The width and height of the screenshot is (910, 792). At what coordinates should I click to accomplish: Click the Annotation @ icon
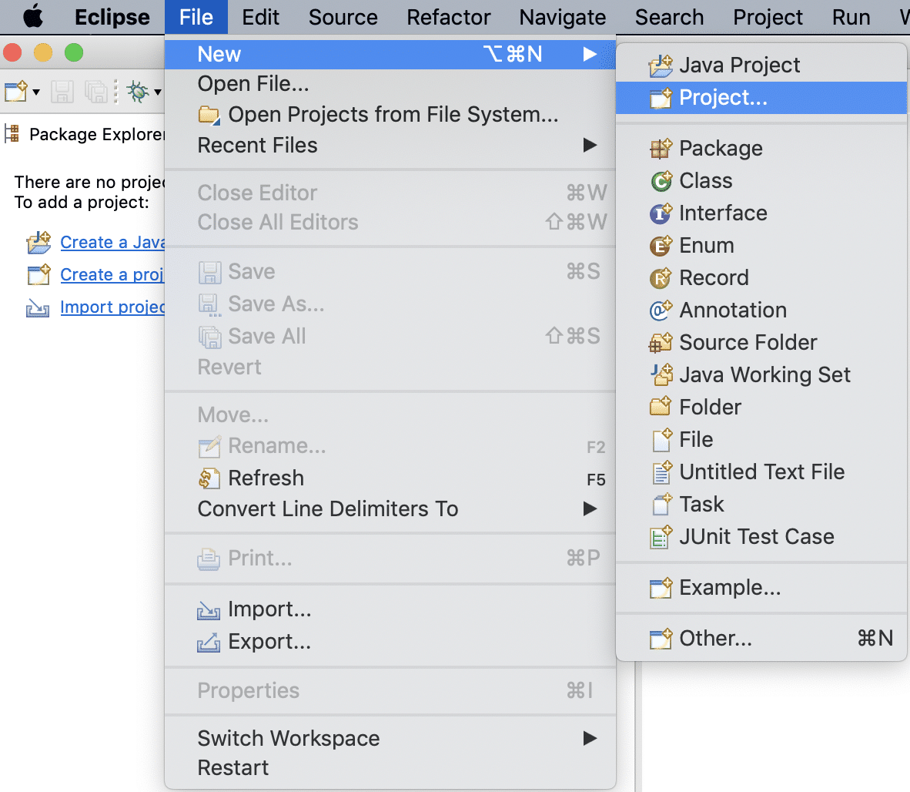661,310
